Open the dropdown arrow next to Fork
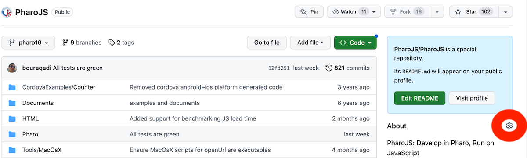The height and width of the screenshot is (158, 527). (x=437, y=12)
